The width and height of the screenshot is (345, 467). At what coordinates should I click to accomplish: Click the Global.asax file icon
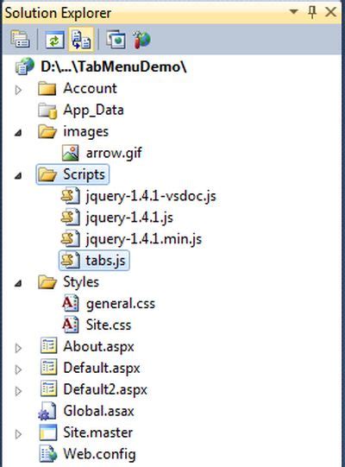pos(47,411)
